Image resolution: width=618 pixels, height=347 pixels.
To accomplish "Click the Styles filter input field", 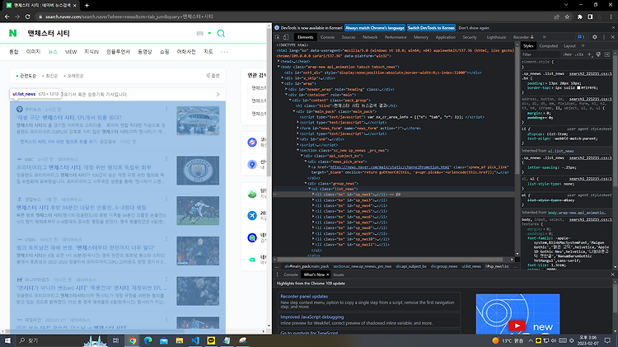I will (x=541, y=54).
